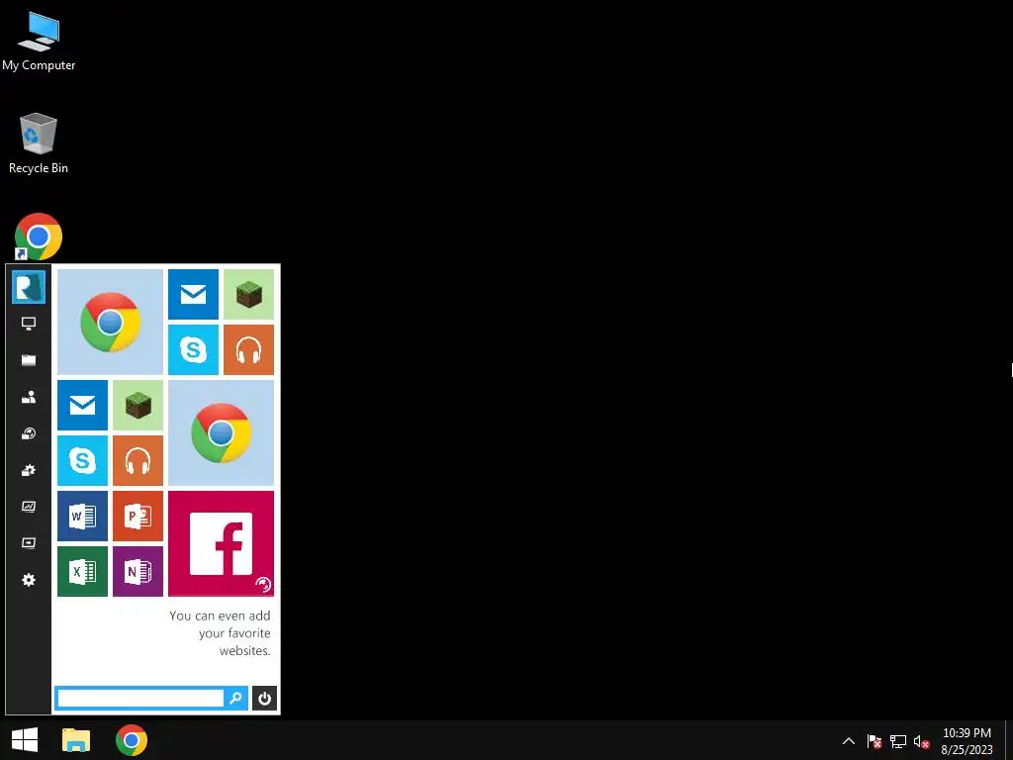Open the computer monitor icon in the sidebar
The width and height of the screenshot is (1013, 760).
tap(29, 324)
